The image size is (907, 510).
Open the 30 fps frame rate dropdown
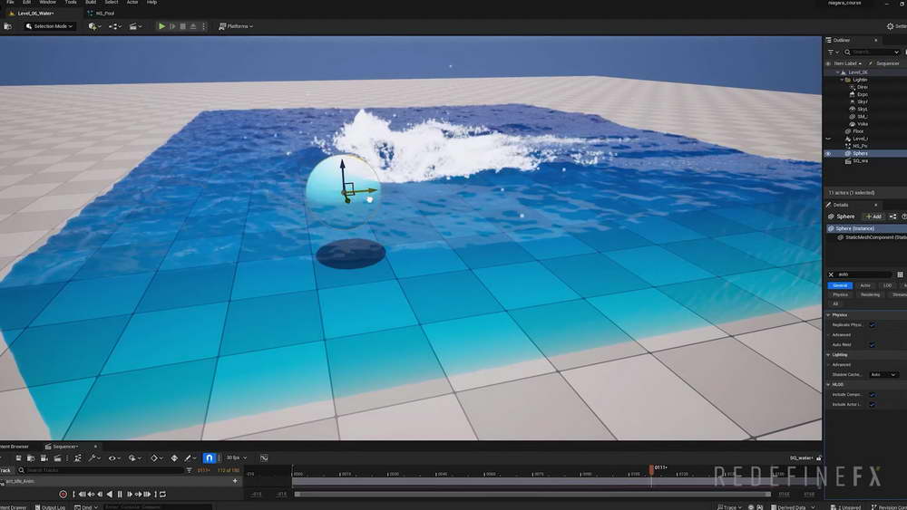coord(236,458)
